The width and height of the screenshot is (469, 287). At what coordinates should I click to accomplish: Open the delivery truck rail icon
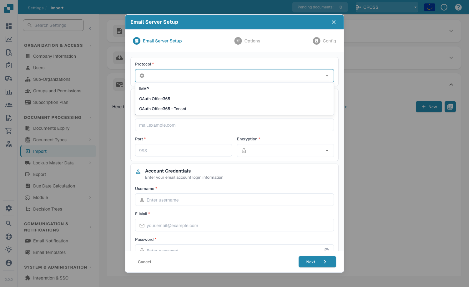pos(9,79)
